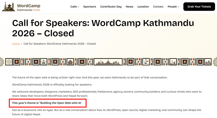Open the WordCamp Kathmandu 2026 site title

pyautogui.click(x=29, y=8)
